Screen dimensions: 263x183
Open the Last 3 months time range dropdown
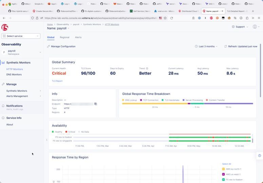(206, 46)
